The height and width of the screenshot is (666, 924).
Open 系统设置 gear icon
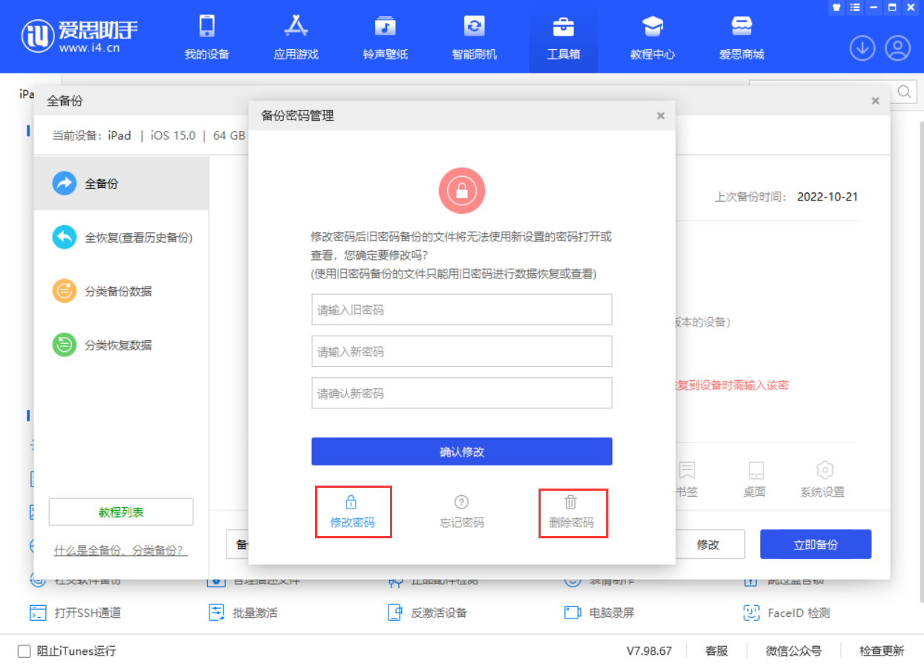824,471
